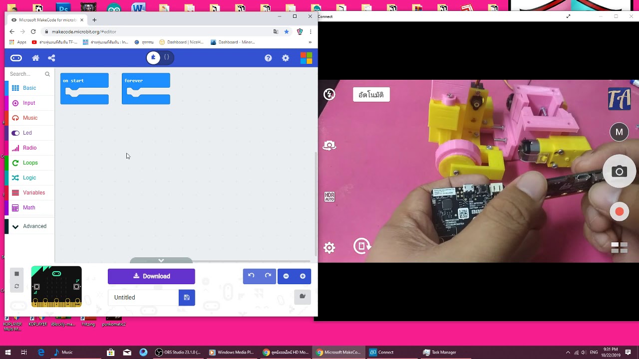Toggle HDR auto in Connect camera
Viewport: 639px width, 359px height.
[x=329, y=197]
